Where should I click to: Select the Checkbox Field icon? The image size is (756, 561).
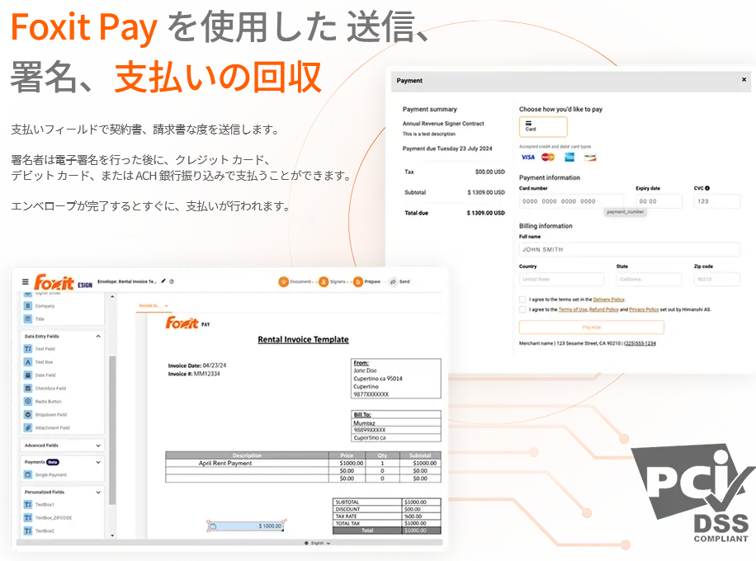click(28, 388)
